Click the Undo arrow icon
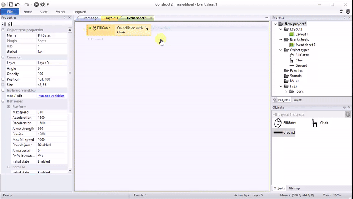Viewport: 353px width, 199px height. [x=17, y=4]
